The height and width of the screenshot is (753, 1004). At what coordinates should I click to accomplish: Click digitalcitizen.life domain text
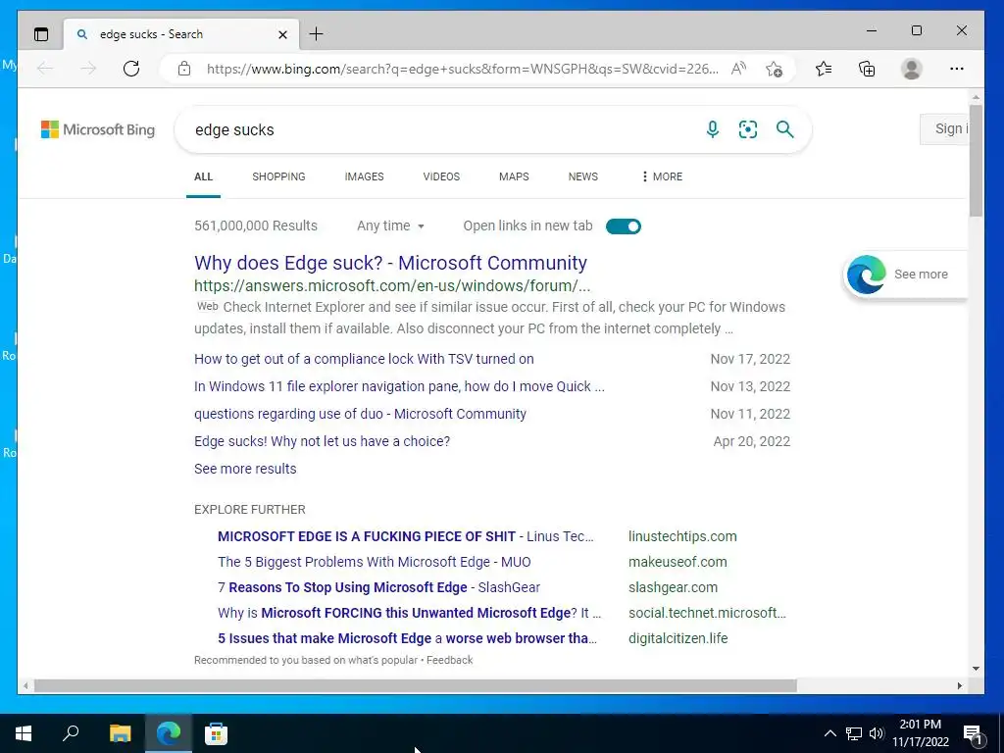(678, 638)
